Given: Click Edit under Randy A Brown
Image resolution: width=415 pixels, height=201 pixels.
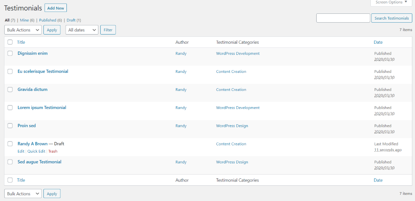Looking at the screenshot, I should [21, 152].
